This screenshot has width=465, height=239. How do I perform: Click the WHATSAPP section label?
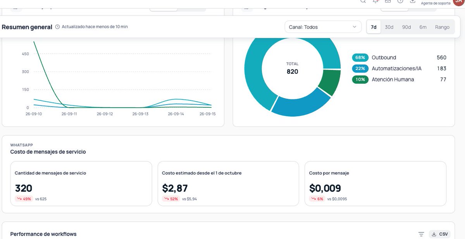pyautogui.click(x=21, y=145)
